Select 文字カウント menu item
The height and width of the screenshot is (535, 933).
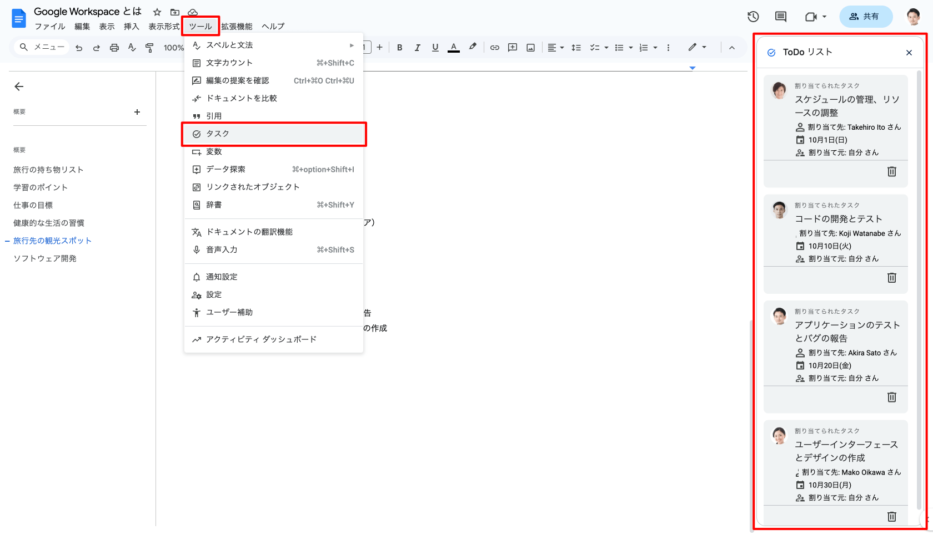point(274,63)
